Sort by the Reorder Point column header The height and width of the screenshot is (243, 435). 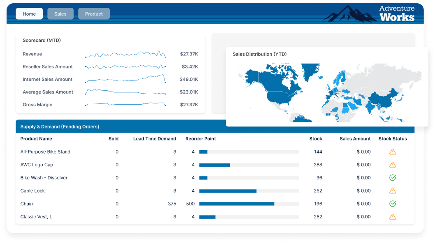tap(201, 139)
